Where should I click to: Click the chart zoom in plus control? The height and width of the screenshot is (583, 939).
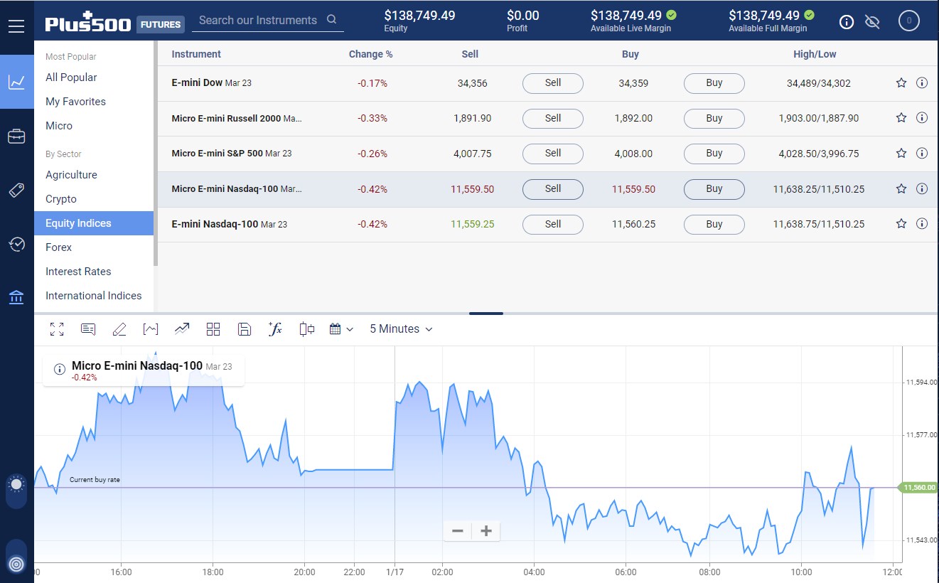click(x=486, y=531)
